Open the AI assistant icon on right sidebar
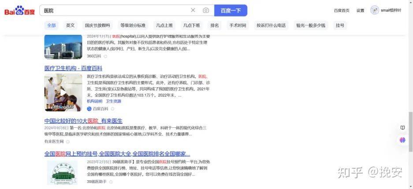 pos(402,140)
